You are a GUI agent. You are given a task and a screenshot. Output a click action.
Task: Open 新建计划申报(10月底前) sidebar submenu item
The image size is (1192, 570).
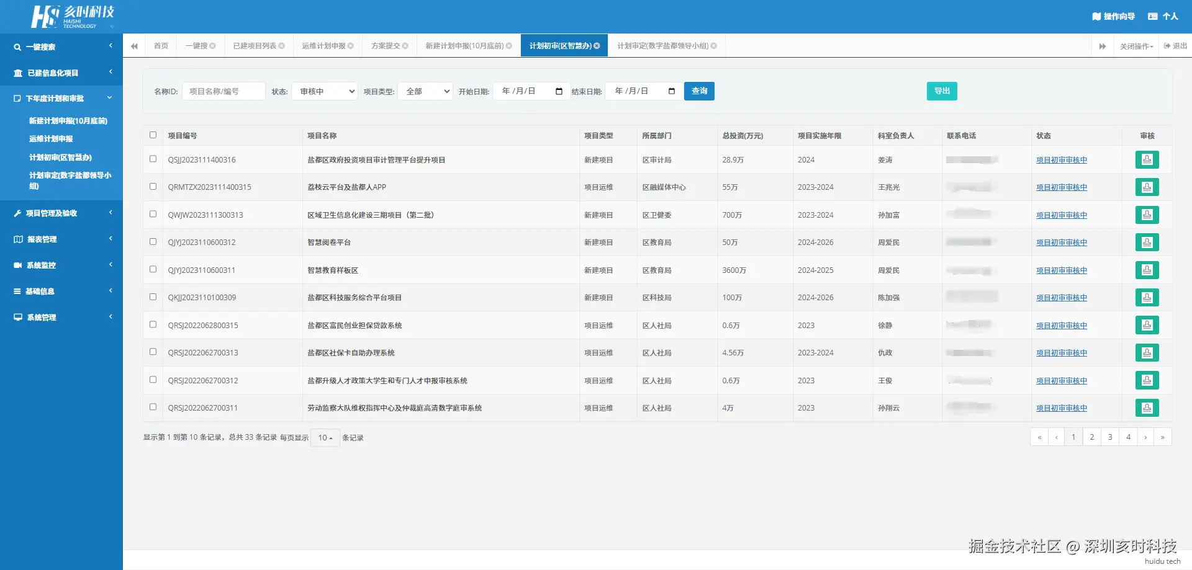coord(68,121)
